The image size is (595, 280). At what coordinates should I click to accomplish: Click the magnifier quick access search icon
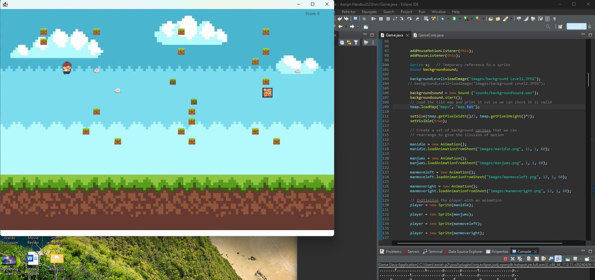548,26
